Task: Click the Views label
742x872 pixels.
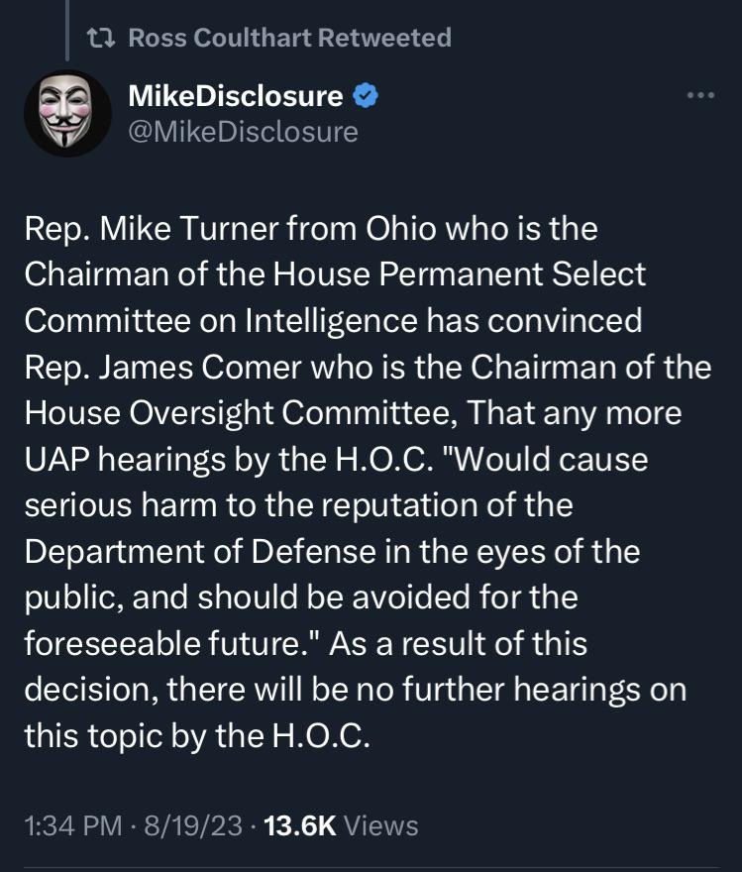Action: (x=381, y=825)
